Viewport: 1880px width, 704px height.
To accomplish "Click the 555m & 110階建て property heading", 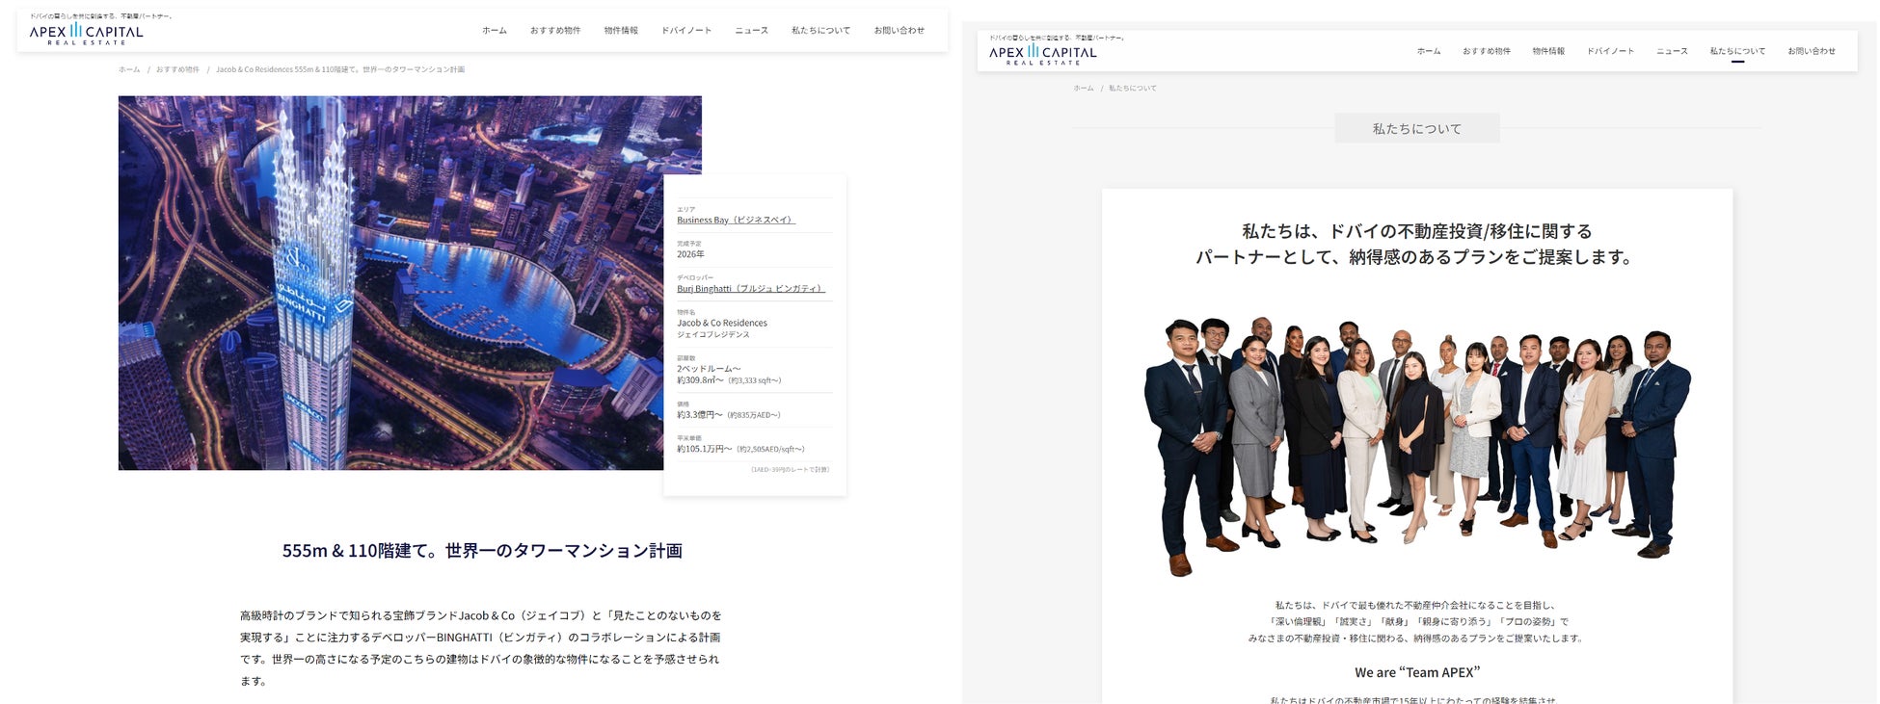I will point(482,551).
